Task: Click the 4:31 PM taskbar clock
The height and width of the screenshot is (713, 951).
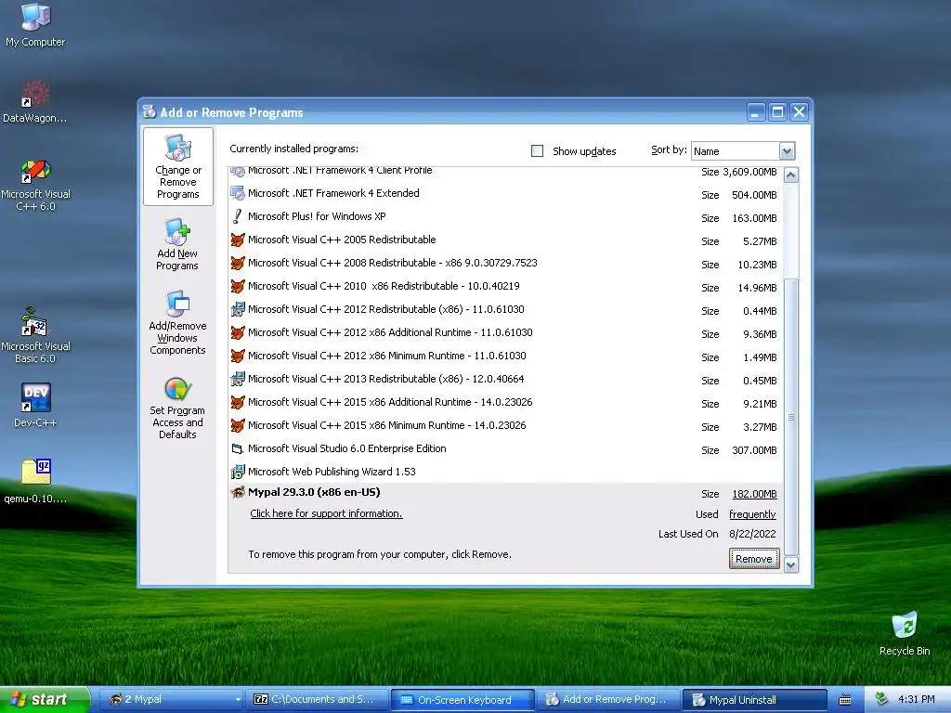Action: coord(916,700)
